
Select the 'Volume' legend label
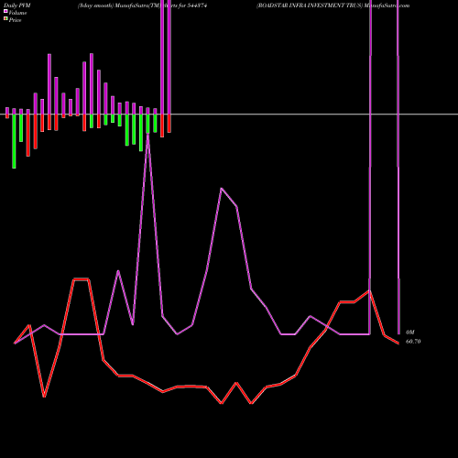[x=17, y=13]
